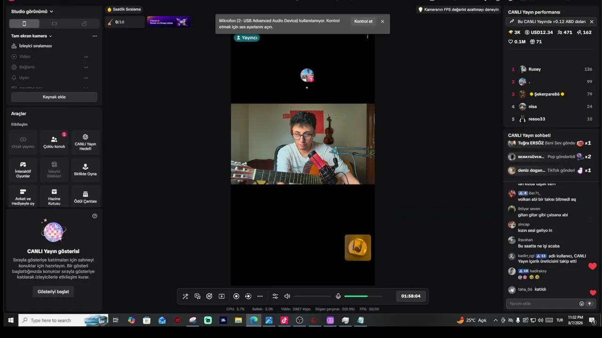This screenshot has width=602, height=338.
Task: Open the audio mixer settings icon
Action: 275,296
